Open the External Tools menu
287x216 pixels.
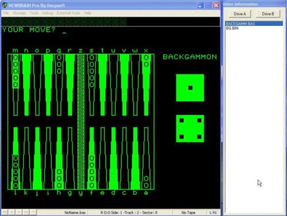(x=68, y=13)
